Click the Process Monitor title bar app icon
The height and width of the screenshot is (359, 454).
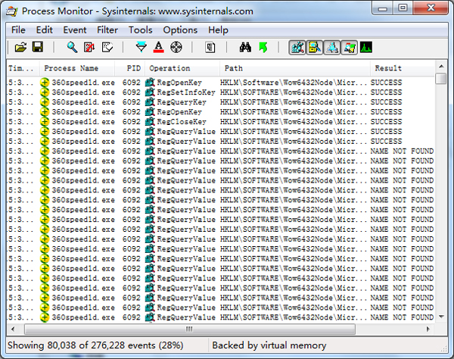point(12,11)
